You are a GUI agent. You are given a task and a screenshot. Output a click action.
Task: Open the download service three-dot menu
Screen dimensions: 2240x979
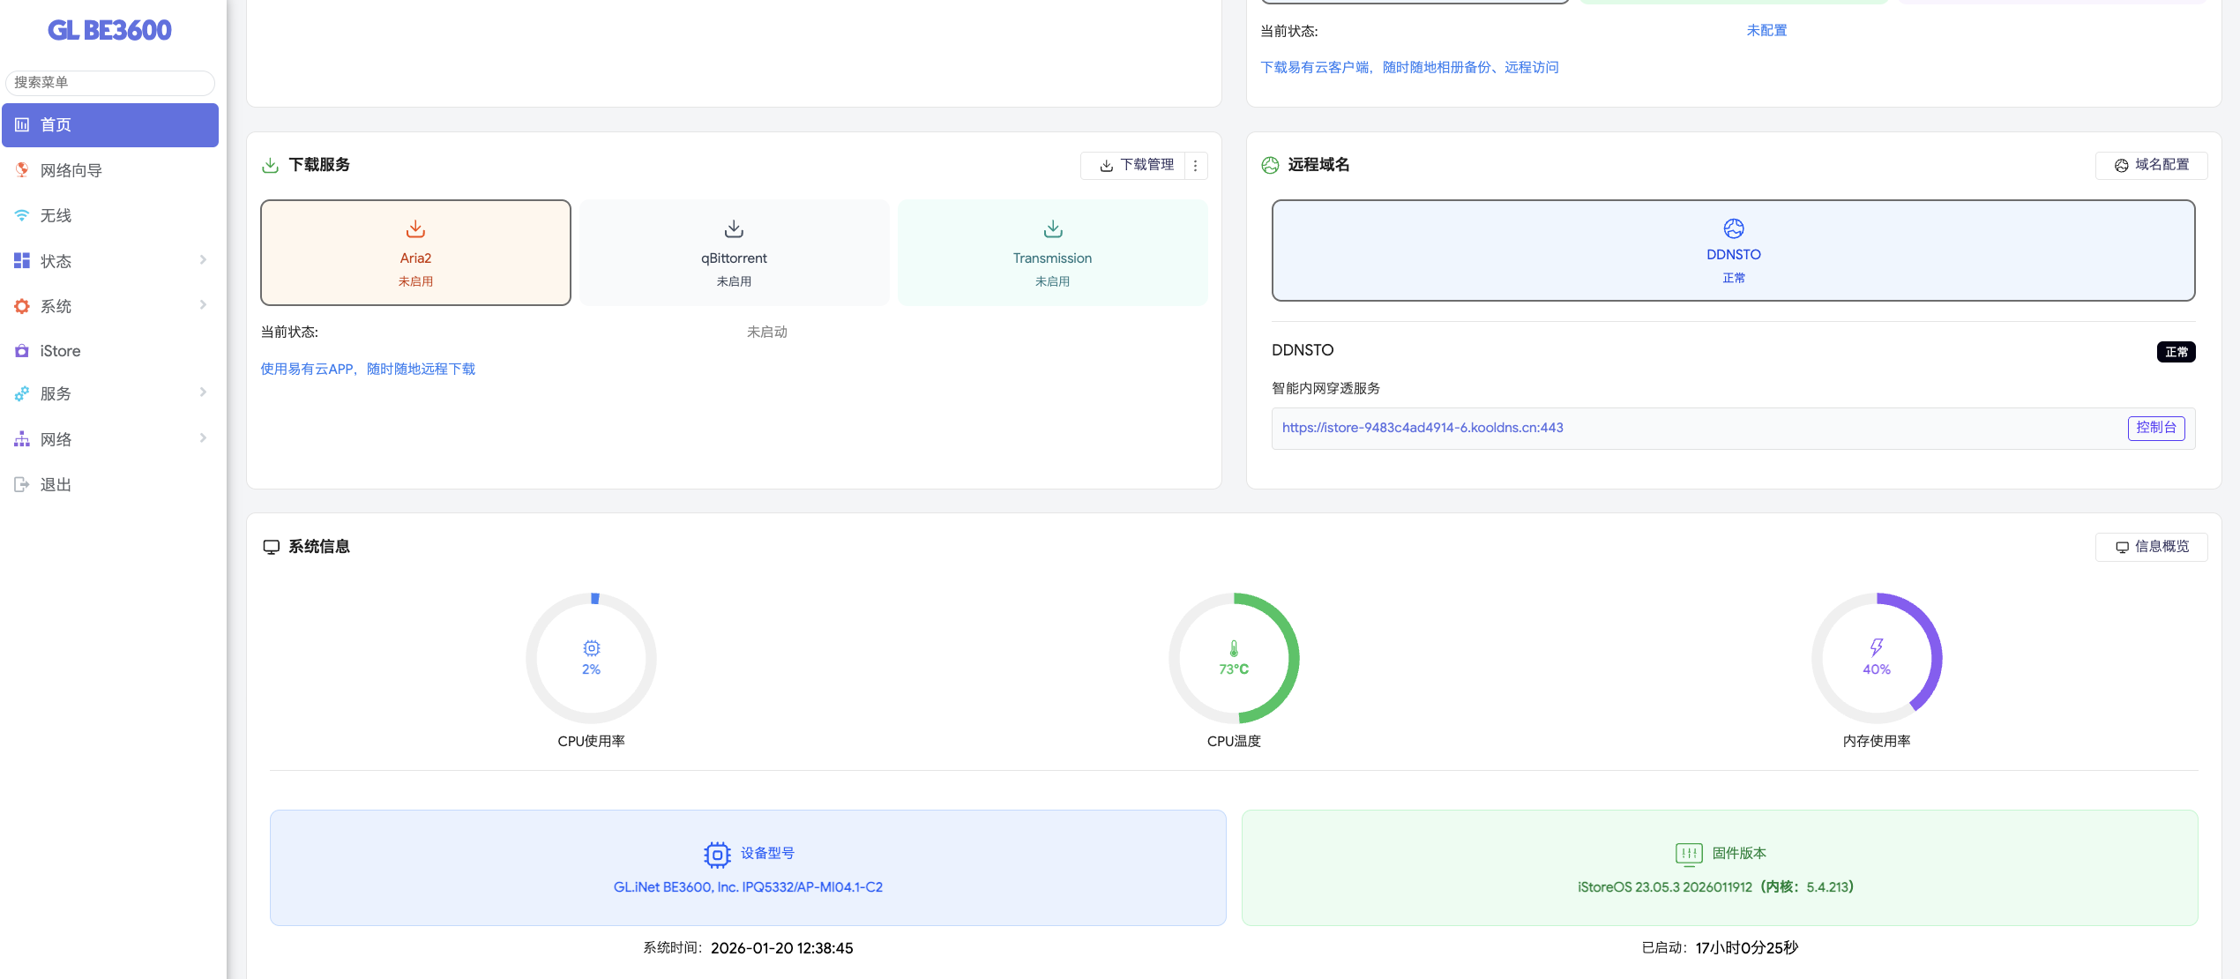click(1196, 166)
